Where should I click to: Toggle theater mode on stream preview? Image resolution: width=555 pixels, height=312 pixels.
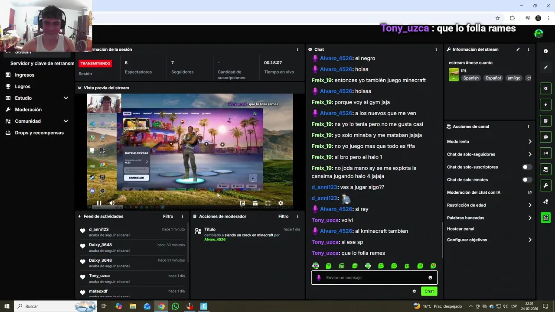[255, 203]
